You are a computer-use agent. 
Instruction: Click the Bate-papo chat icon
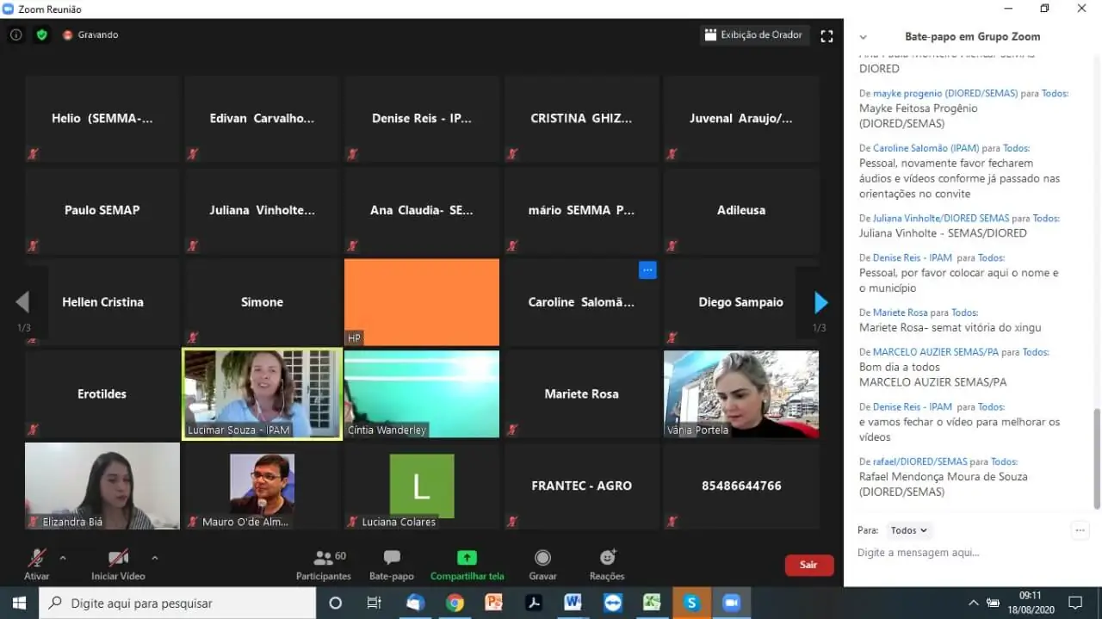(x=392, y=559)
